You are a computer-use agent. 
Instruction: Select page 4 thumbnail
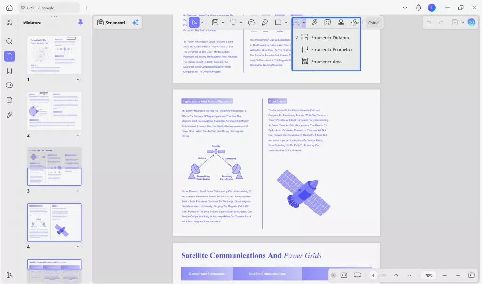(x=55, y=222)
